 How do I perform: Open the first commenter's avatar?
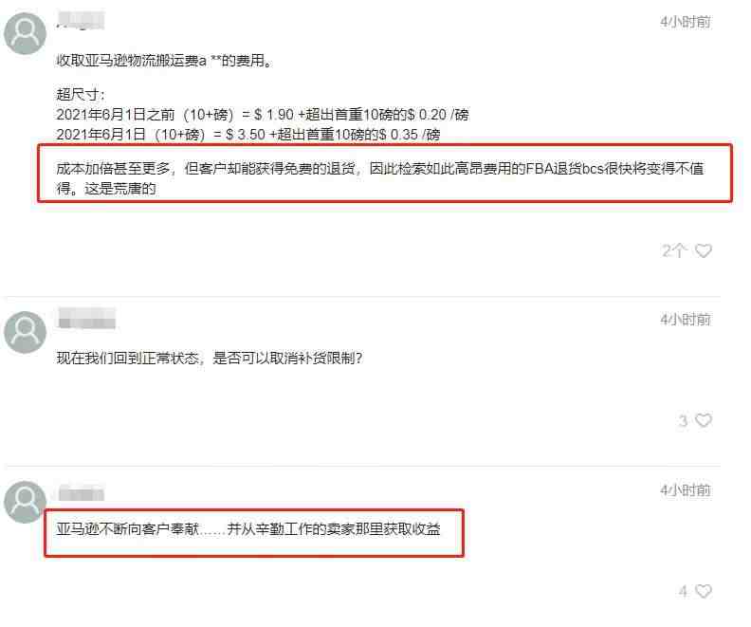click(25, 33)
